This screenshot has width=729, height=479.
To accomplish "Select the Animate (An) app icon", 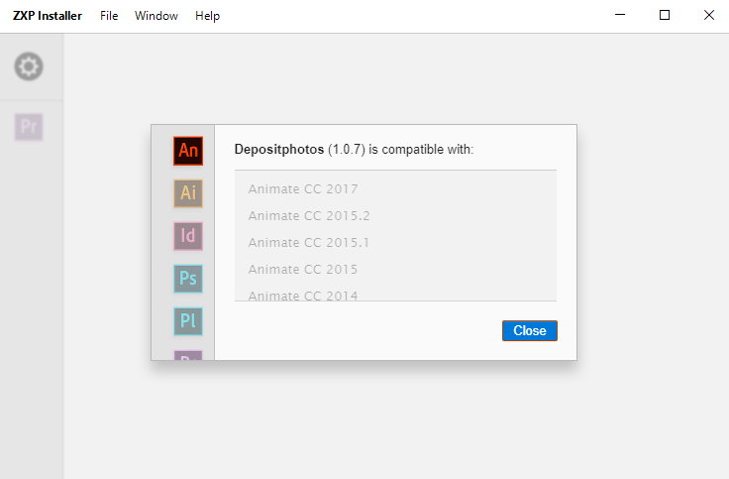I will tap(188, 151).
